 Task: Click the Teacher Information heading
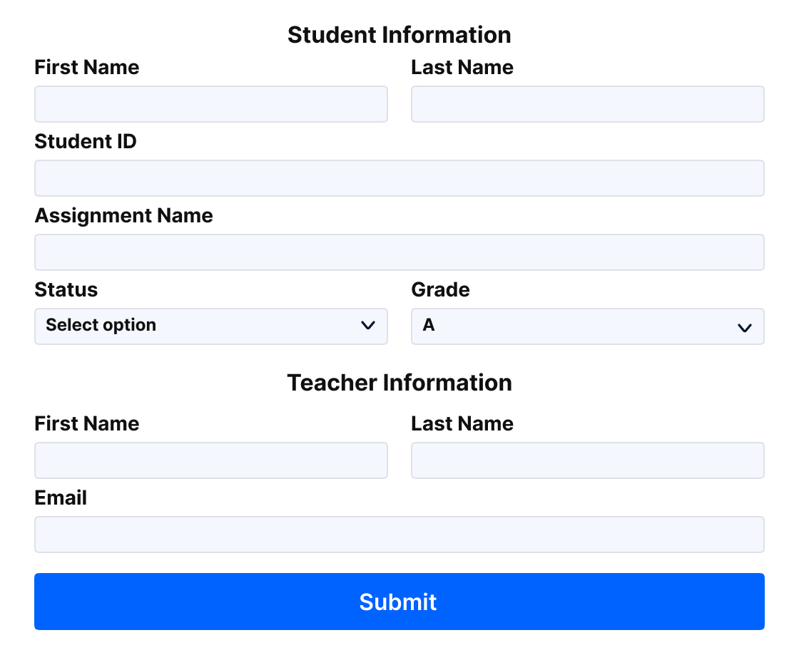click(399, 383)
